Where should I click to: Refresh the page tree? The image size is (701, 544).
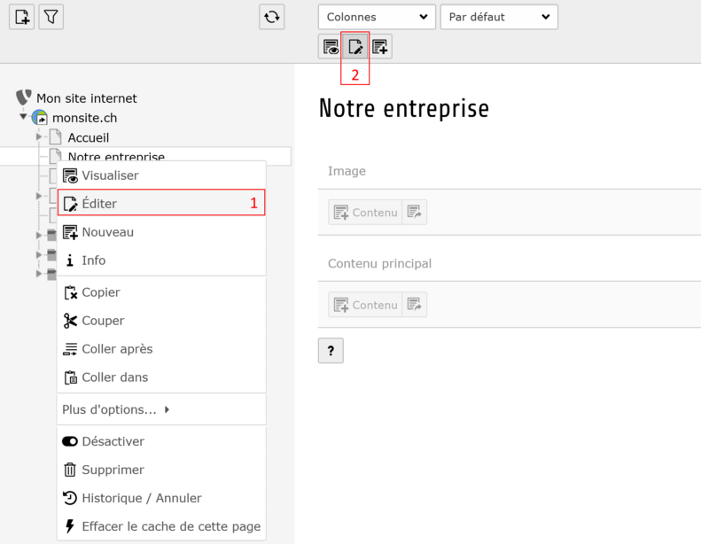pyautogui.click(x=272, y=17)
